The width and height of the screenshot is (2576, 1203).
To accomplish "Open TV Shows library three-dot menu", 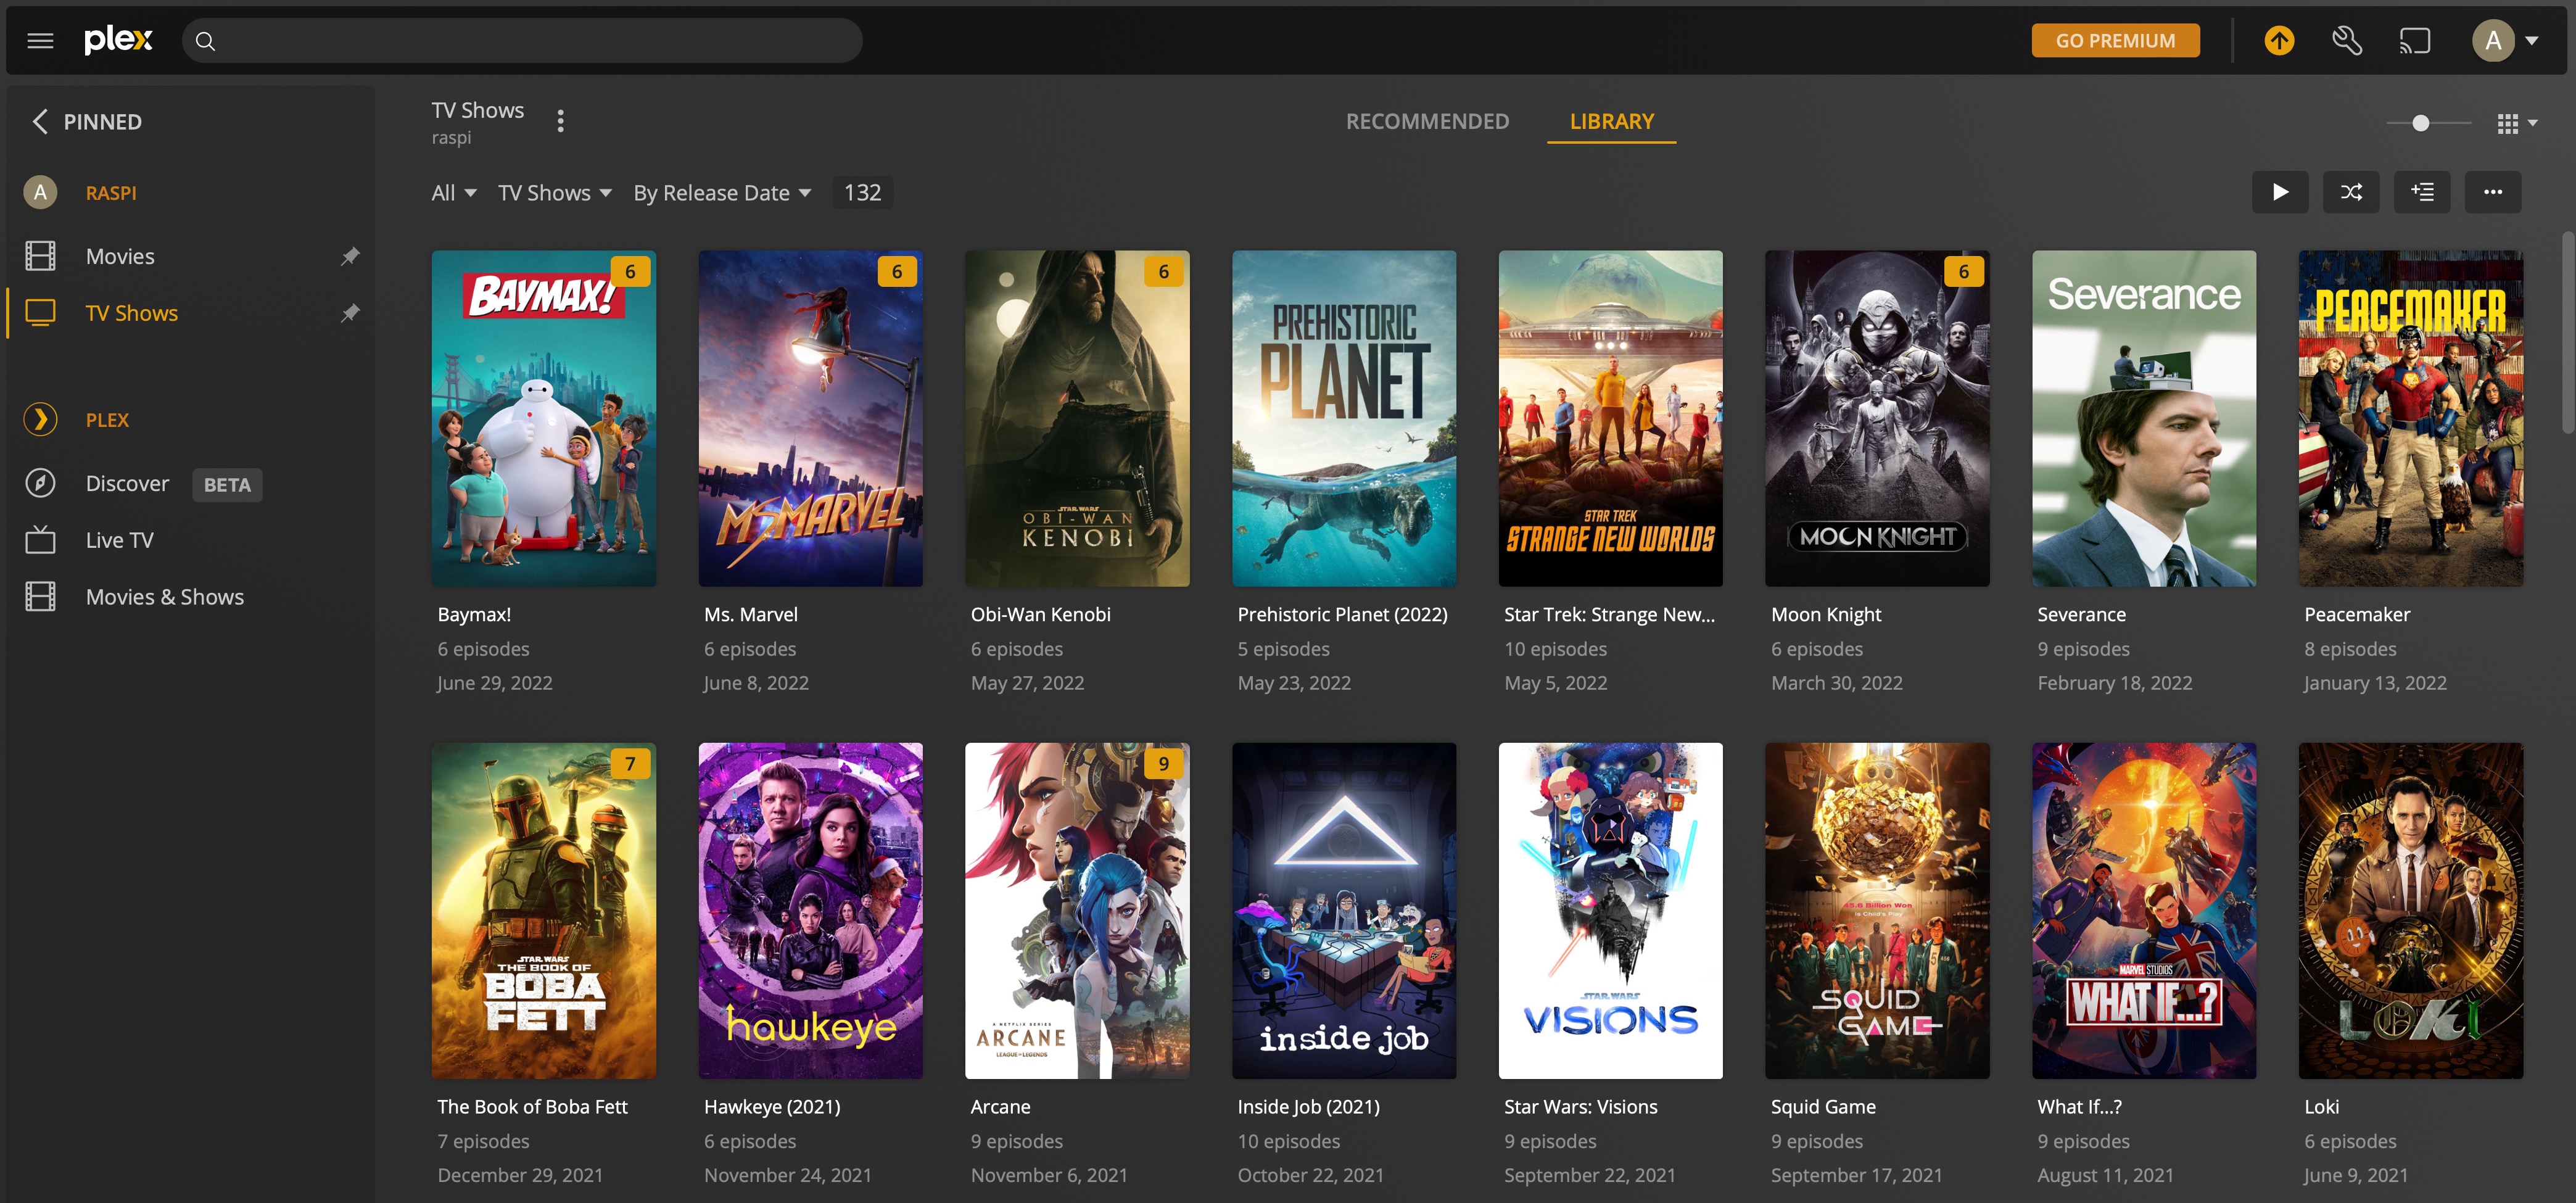I will [560, 121].
